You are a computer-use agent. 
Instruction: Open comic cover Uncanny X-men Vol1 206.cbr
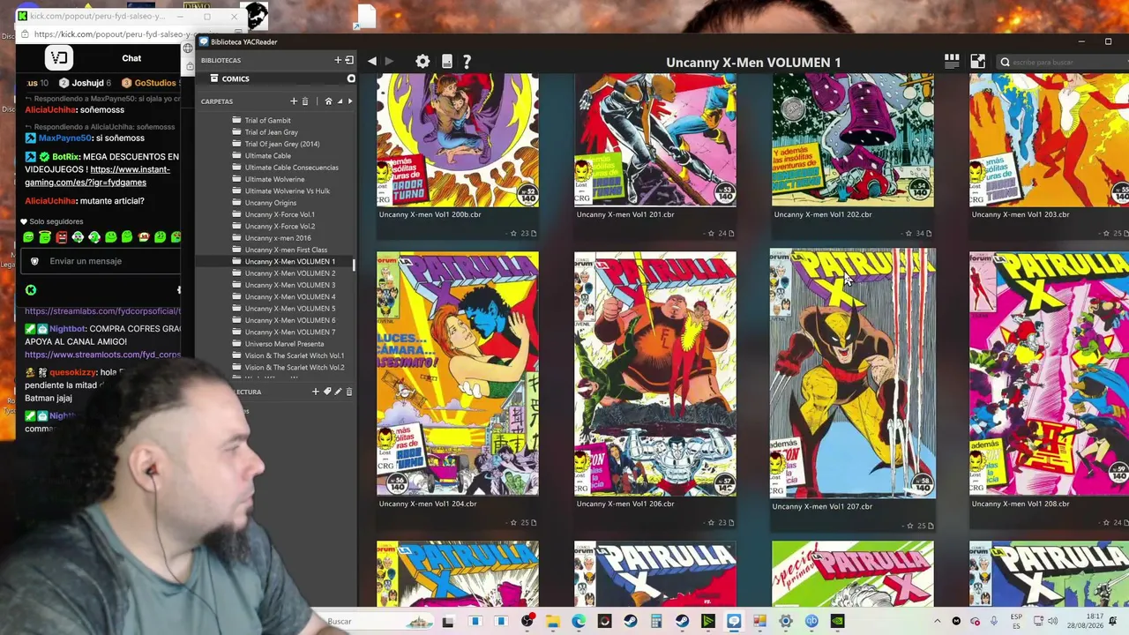(655, 374)
